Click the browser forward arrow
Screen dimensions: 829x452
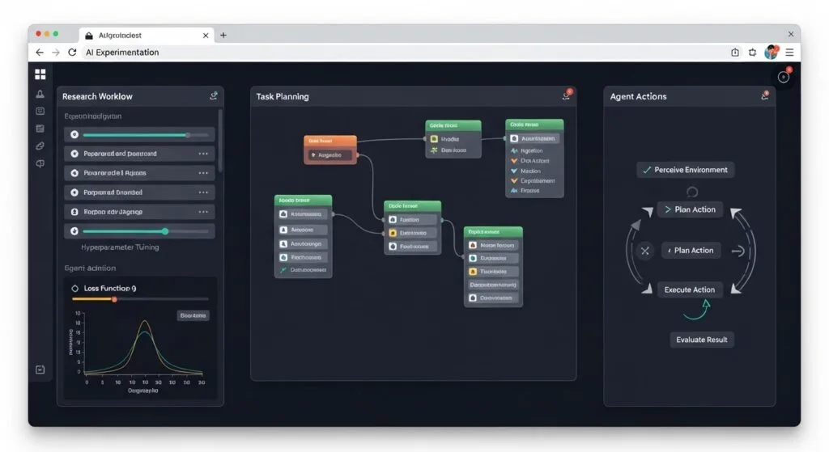click(56, 53)
